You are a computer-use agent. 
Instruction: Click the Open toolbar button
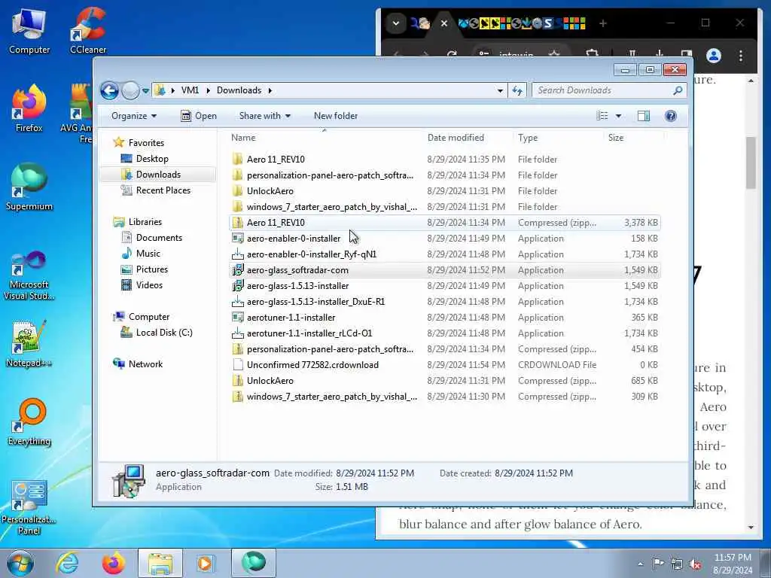pyautogui.click(x=199, y=116)
